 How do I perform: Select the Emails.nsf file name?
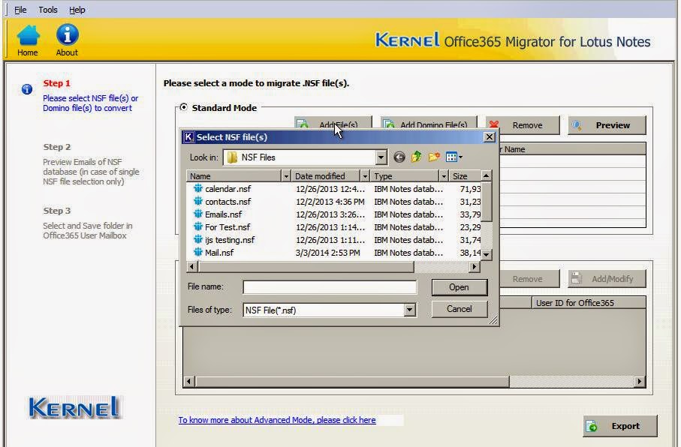(x=223, y=214)
